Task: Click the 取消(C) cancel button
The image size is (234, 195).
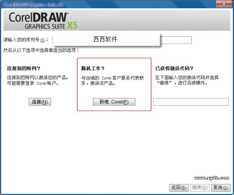Action: 221,188
